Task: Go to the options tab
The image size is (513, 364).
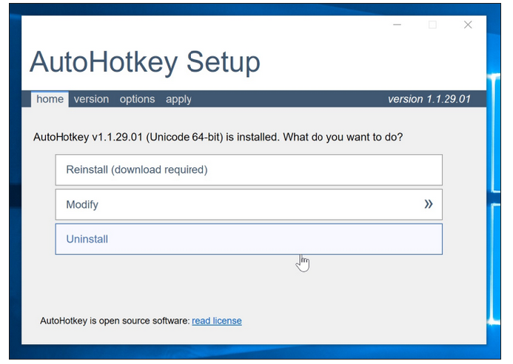Action: 137,99
